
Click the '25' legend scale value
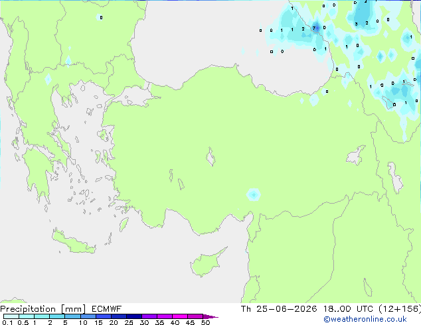(x=129, y=322)
